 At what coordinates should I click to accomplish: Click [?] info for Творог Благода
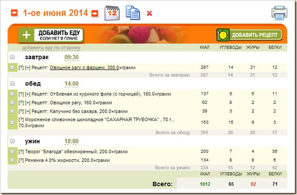tap(21, 152)
